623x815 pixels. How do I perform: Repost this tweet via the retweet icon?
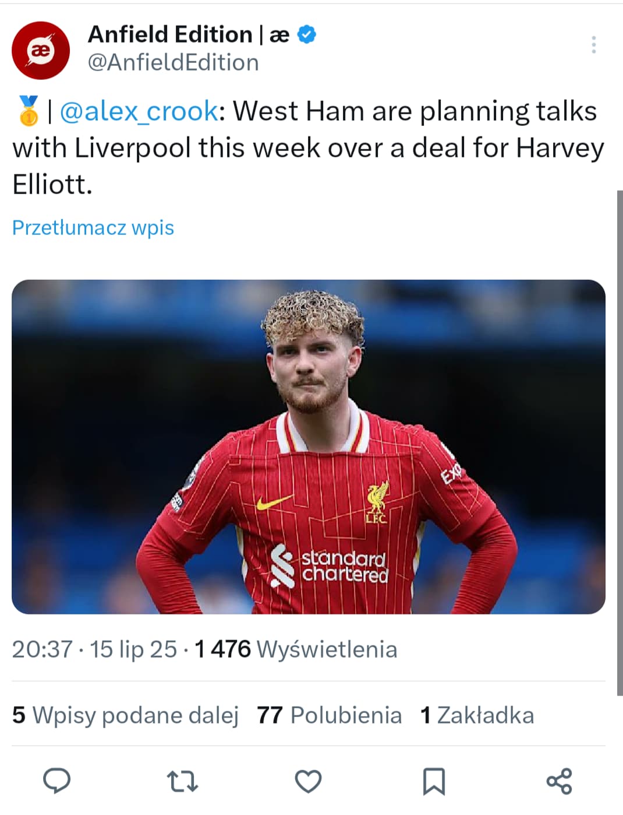coord(182,781)
